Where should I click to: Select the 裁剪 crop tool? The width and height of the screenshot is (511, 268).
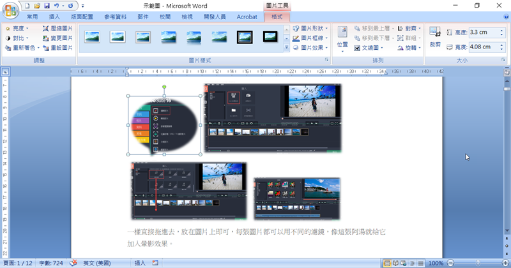pos(435,37)
